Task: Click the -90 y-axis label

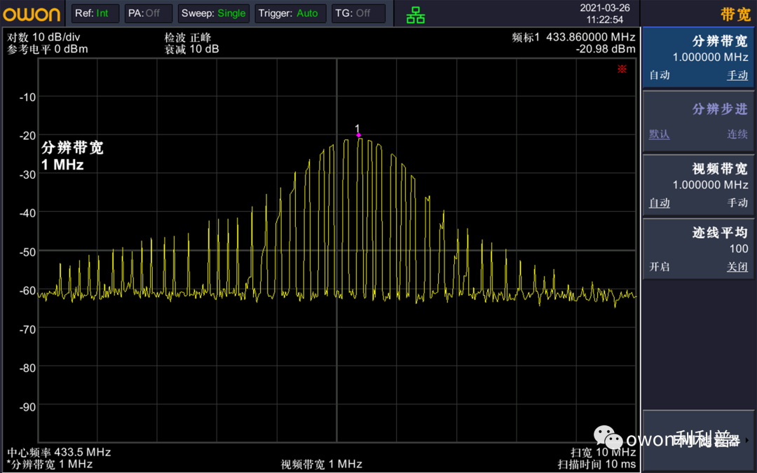Action: click(27, 407)
